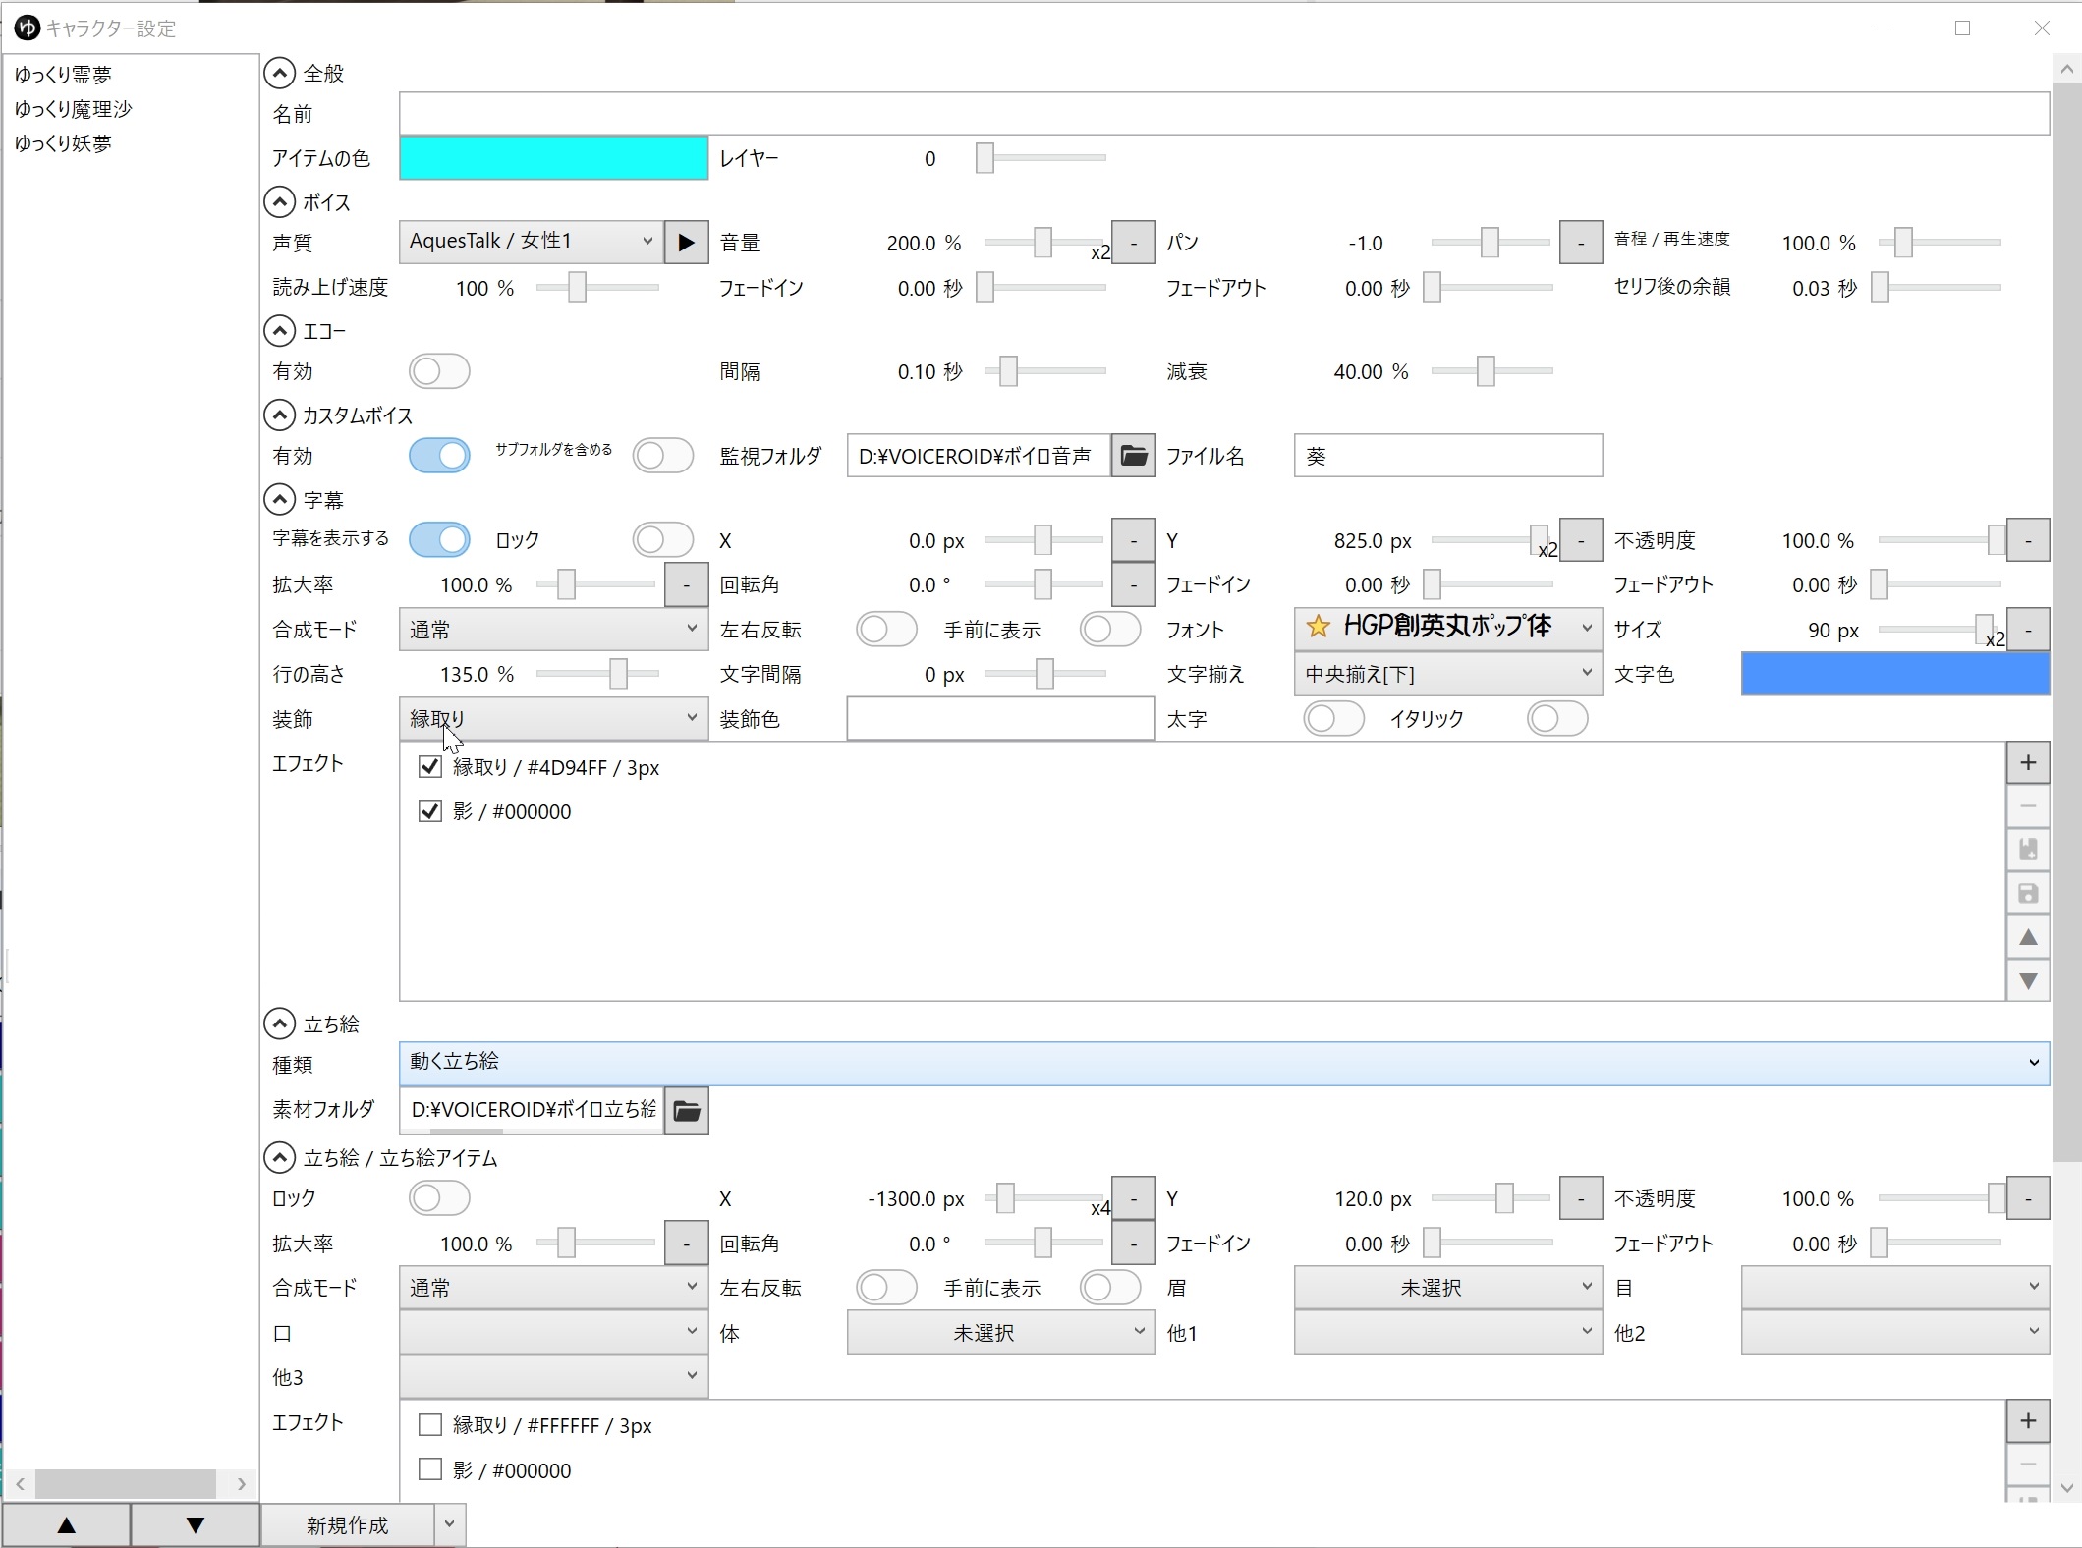Open the 体 未選択 dropdown
Screen dimensions: 2082x1548
1001,1333
